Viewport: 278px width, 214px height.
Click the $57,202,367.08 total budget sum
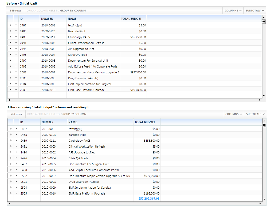[149, 199]
